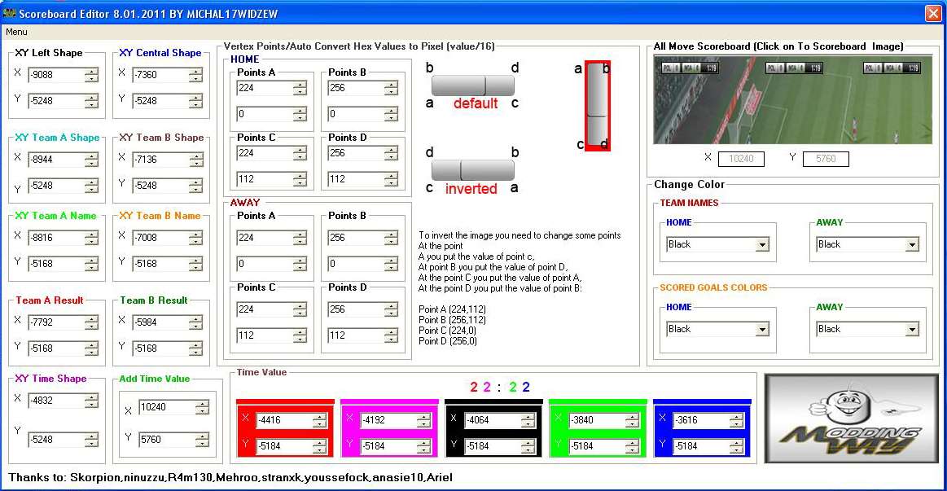The width and height of the screenshot is (947, 491).
Task: Increase the XY Left Shape X value
Action: (91, 72)
